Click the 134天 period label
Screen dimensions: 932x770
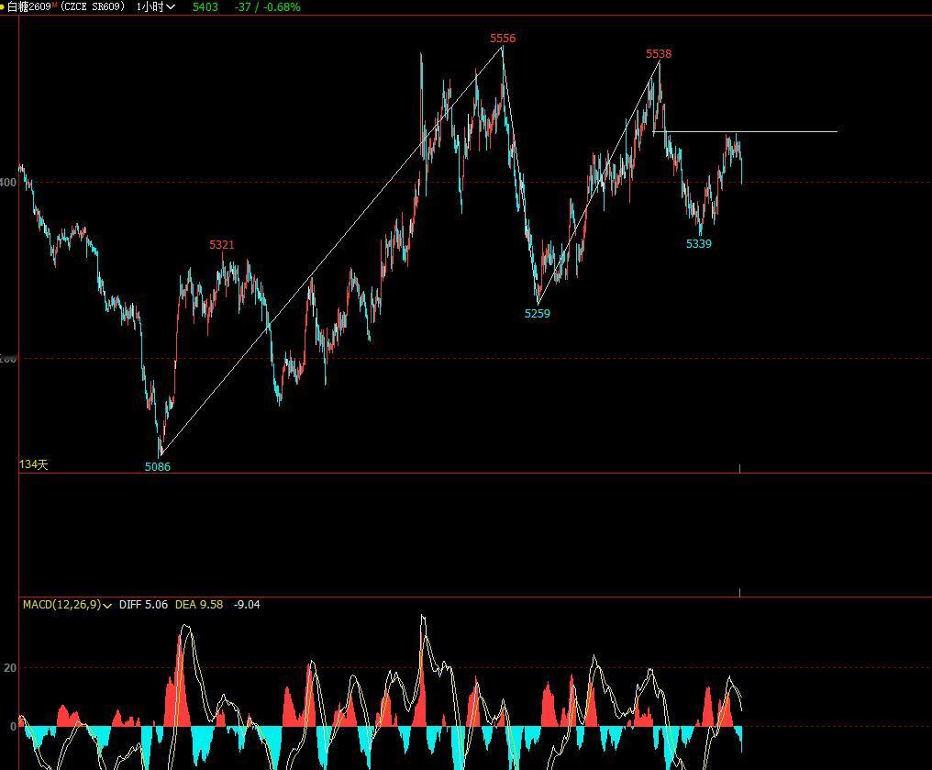[x=33, y=464]
